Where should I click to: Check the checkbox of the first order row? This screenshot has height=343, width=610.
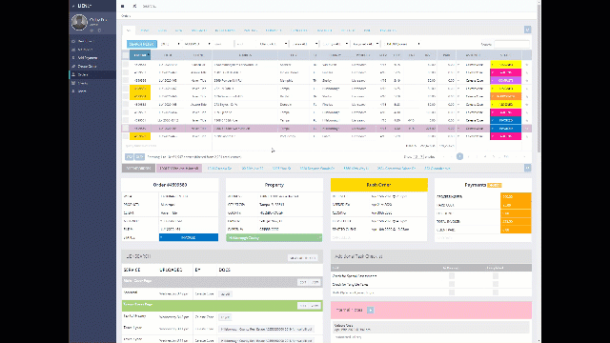click(x=126, y=65)
